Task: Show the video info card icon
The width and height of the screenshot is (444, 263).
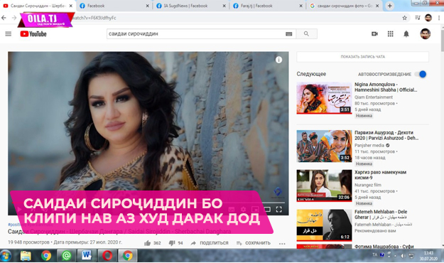Action: 278,60
